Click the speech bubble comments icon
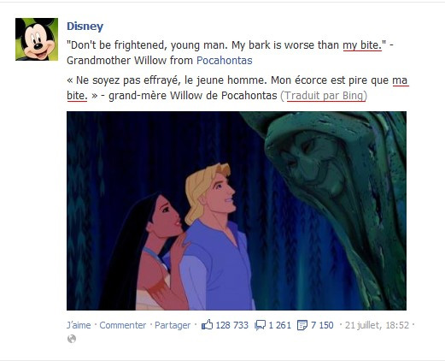This screenshot has height=361, width=445. click(x=260, y=325)
